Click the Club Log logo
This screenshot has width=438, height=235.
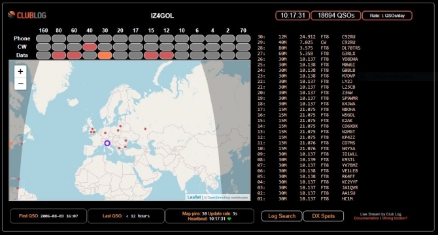(27, 15)
